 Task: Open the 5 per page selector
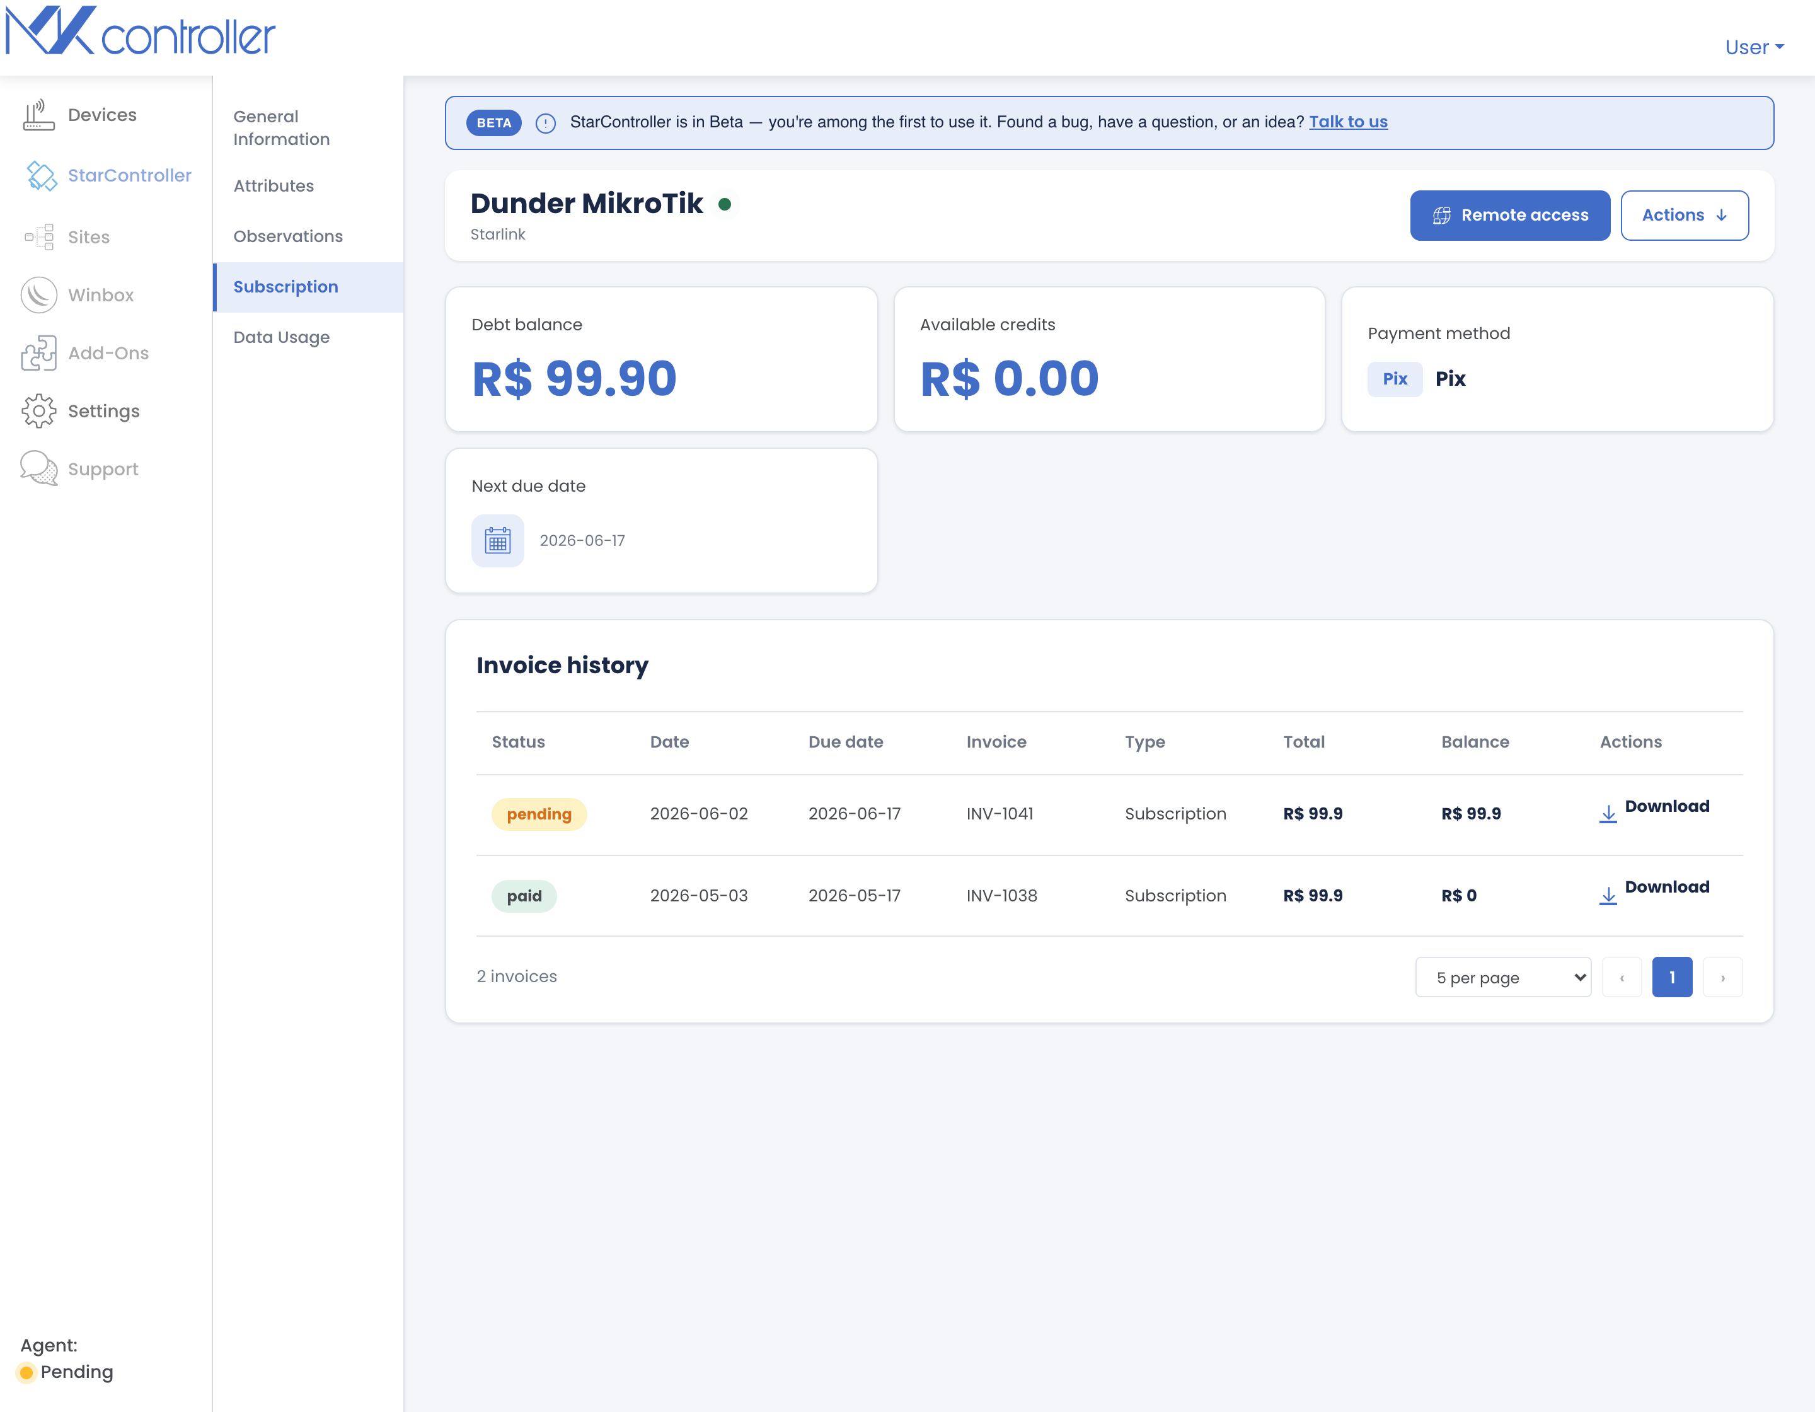[1503, 977]
